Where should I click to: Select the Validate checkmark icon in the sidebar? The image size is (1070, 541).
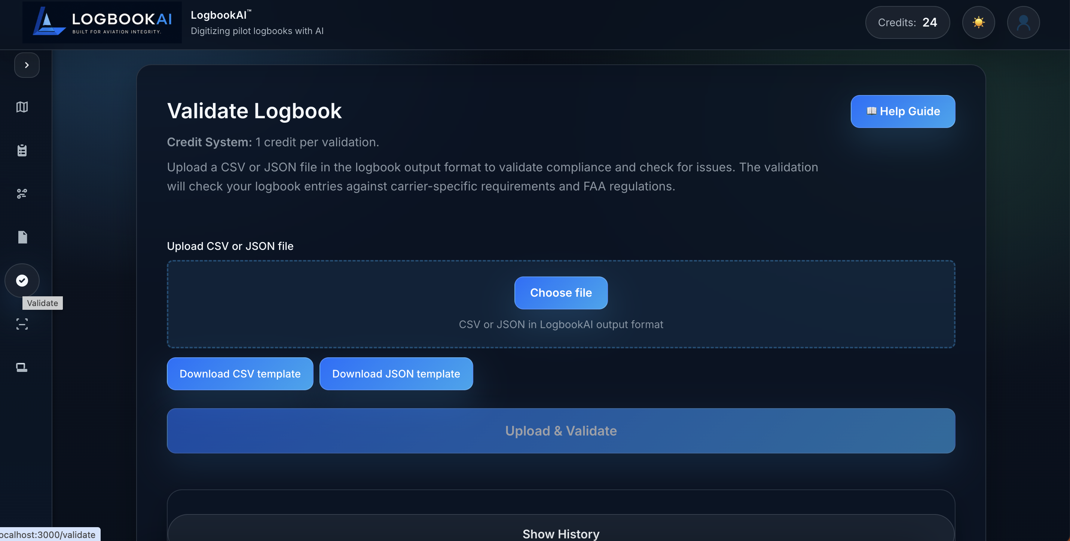tap(22, 281)
